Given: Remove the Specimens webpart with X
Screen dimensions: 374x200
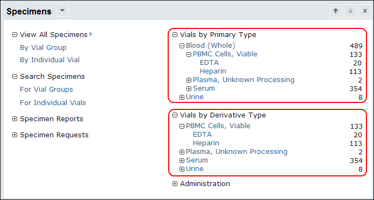Looking at the screenshot, I should coord(365,11).
